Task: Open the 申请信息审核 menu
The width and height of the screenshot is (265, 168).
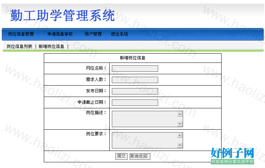Action: 60,34
